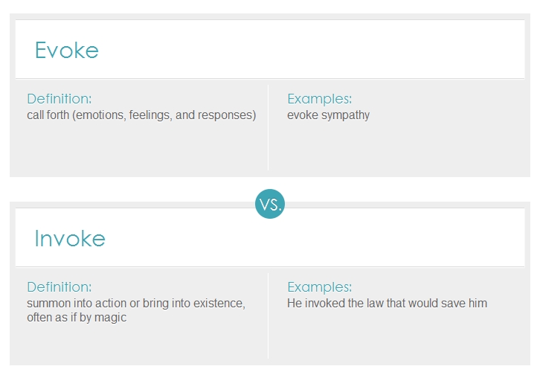Click the word 'magic' in Invoke definition
Viewport: 540px width, 375px height.
click(x=112, y=318)
